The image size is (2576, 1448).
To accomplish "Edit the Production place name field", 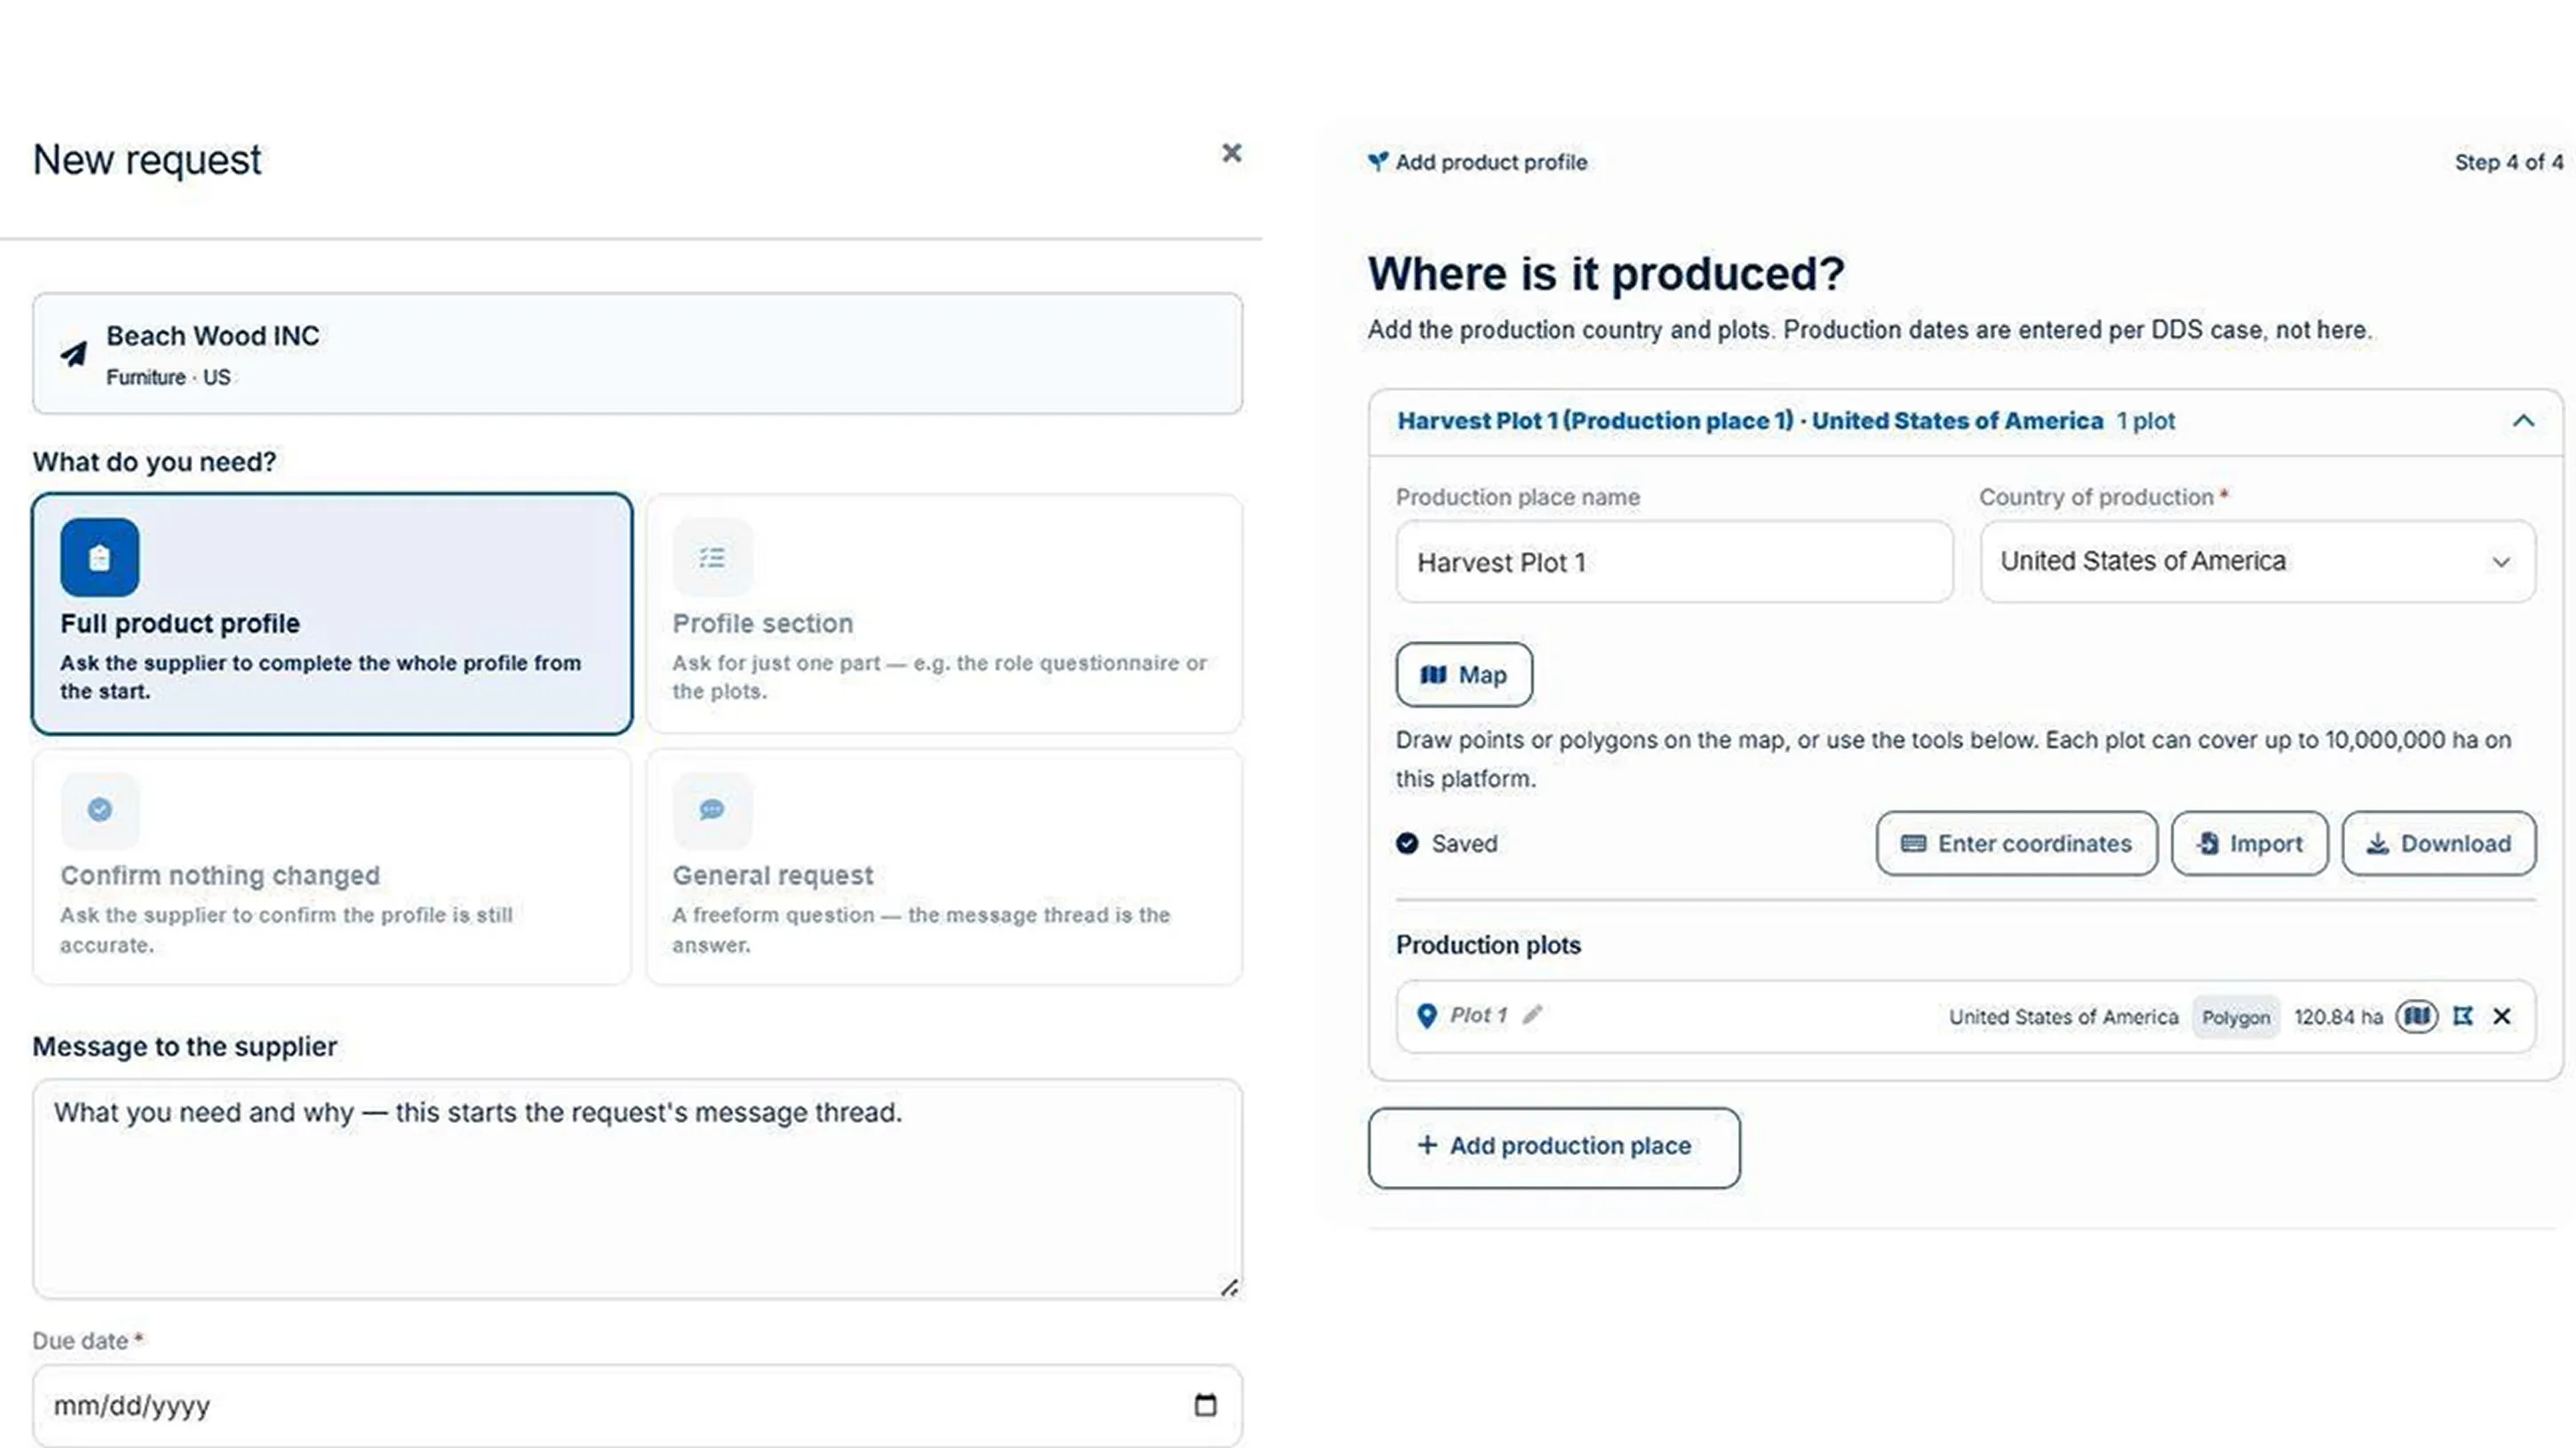I will click(x=1674, y=562).
